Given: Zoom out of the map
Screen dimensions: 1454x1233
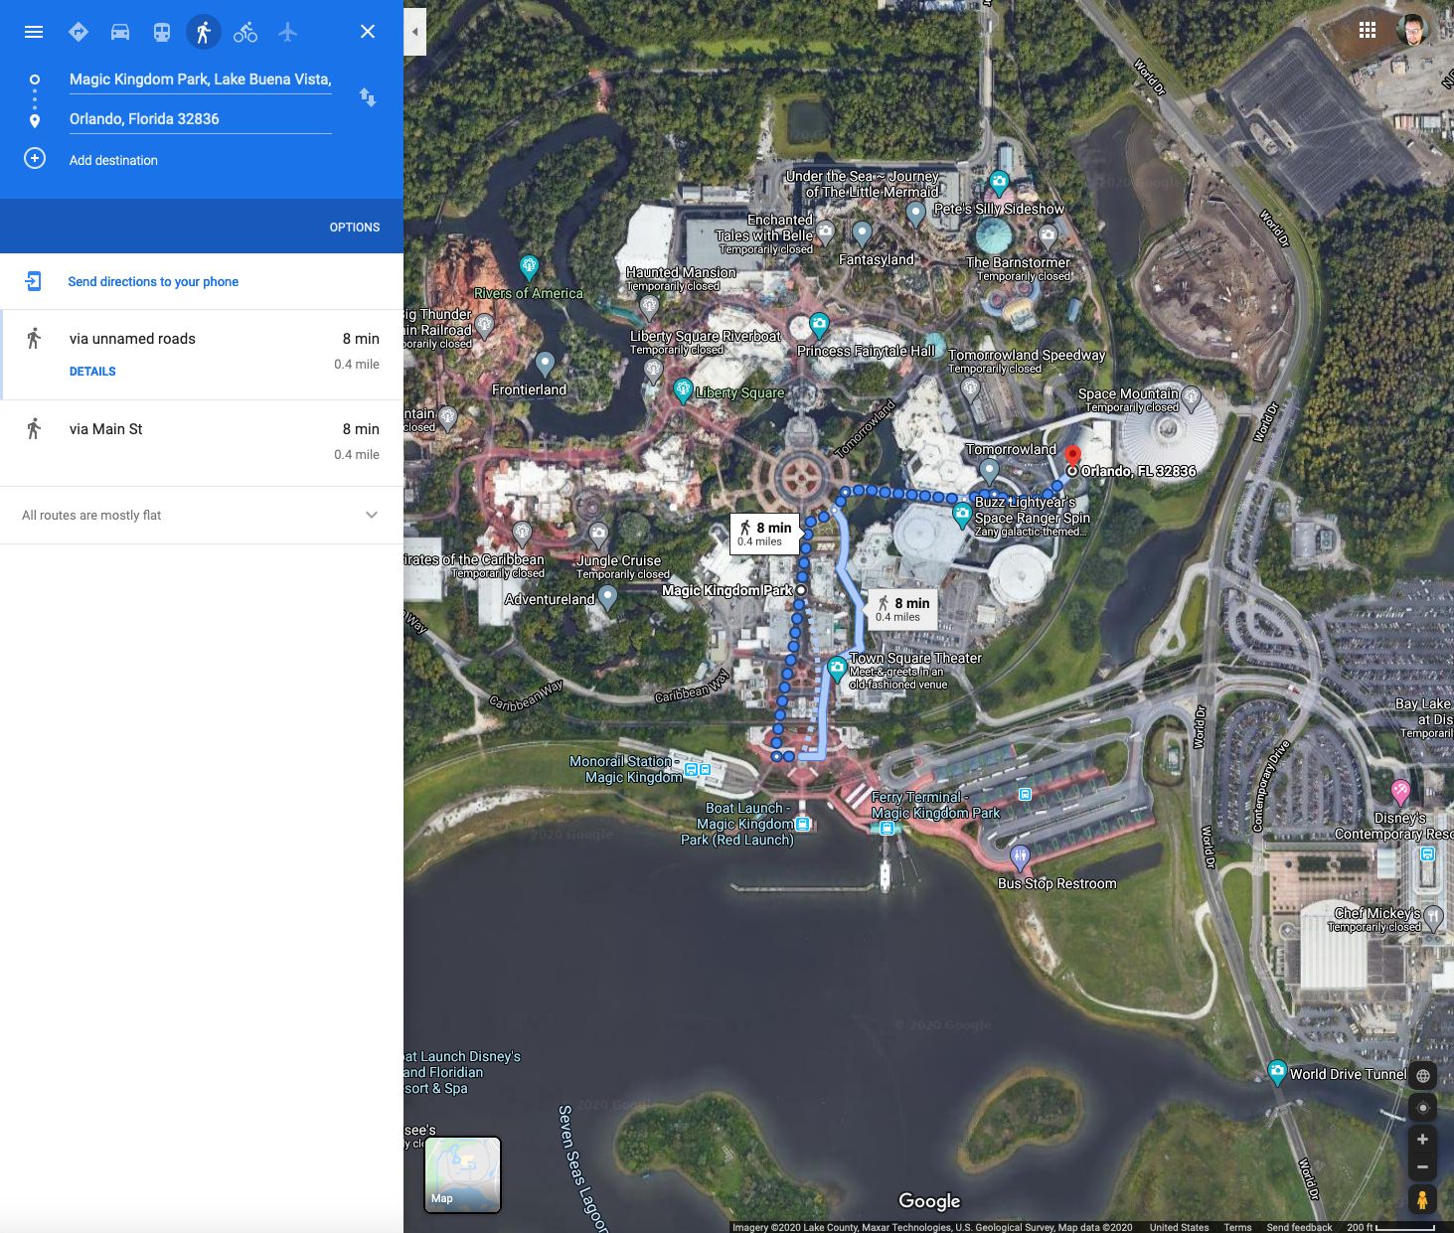Looking at the screenshot, I should pos(1422,1167).
